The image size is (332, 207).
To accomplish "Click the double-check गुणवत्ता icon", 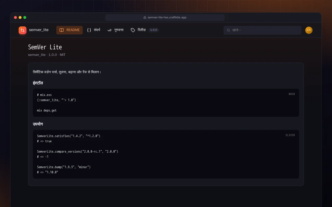I will pyautogui.click(x=109, y=30).
